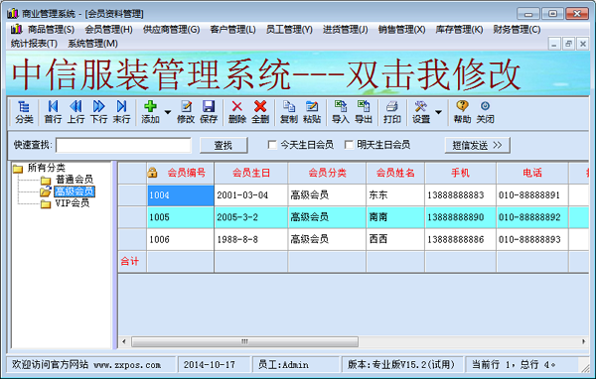Click the 电话 column header
Viewport: 596px width, 379px height.
532,174
